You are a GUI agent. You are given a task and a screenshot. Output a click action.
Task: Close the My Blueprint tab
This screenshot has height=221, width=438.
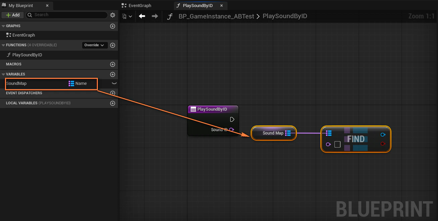47,6
